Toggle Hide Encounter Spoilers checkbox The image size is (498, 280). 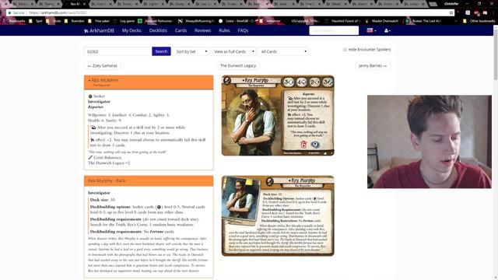[x=345, y=50]
